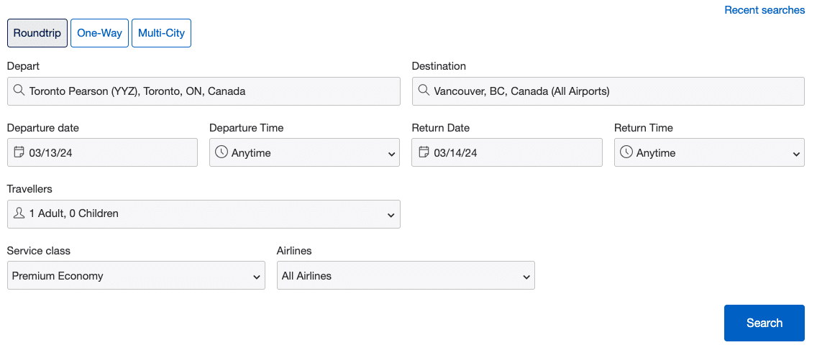Screen dimensions: 817x350
Task: Open the Service class Premium Economy dropdown
Action: pyautogui.click(x=136, y=276)
